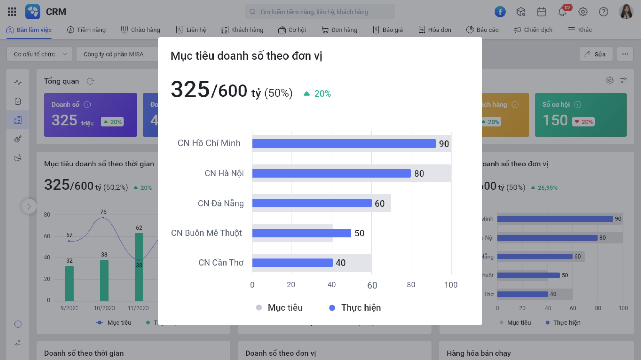Click the Facebook integration icon

tap(500, 12)
